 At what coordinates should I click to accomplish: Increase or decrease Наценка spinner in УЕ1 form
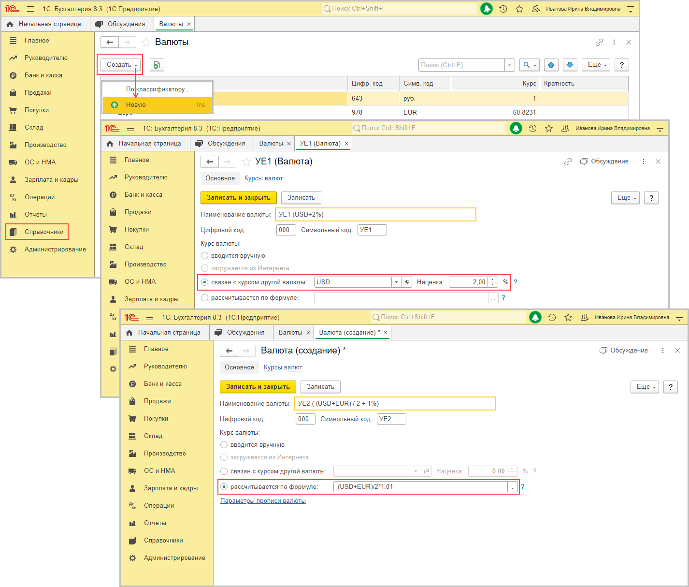click(493, 282)
